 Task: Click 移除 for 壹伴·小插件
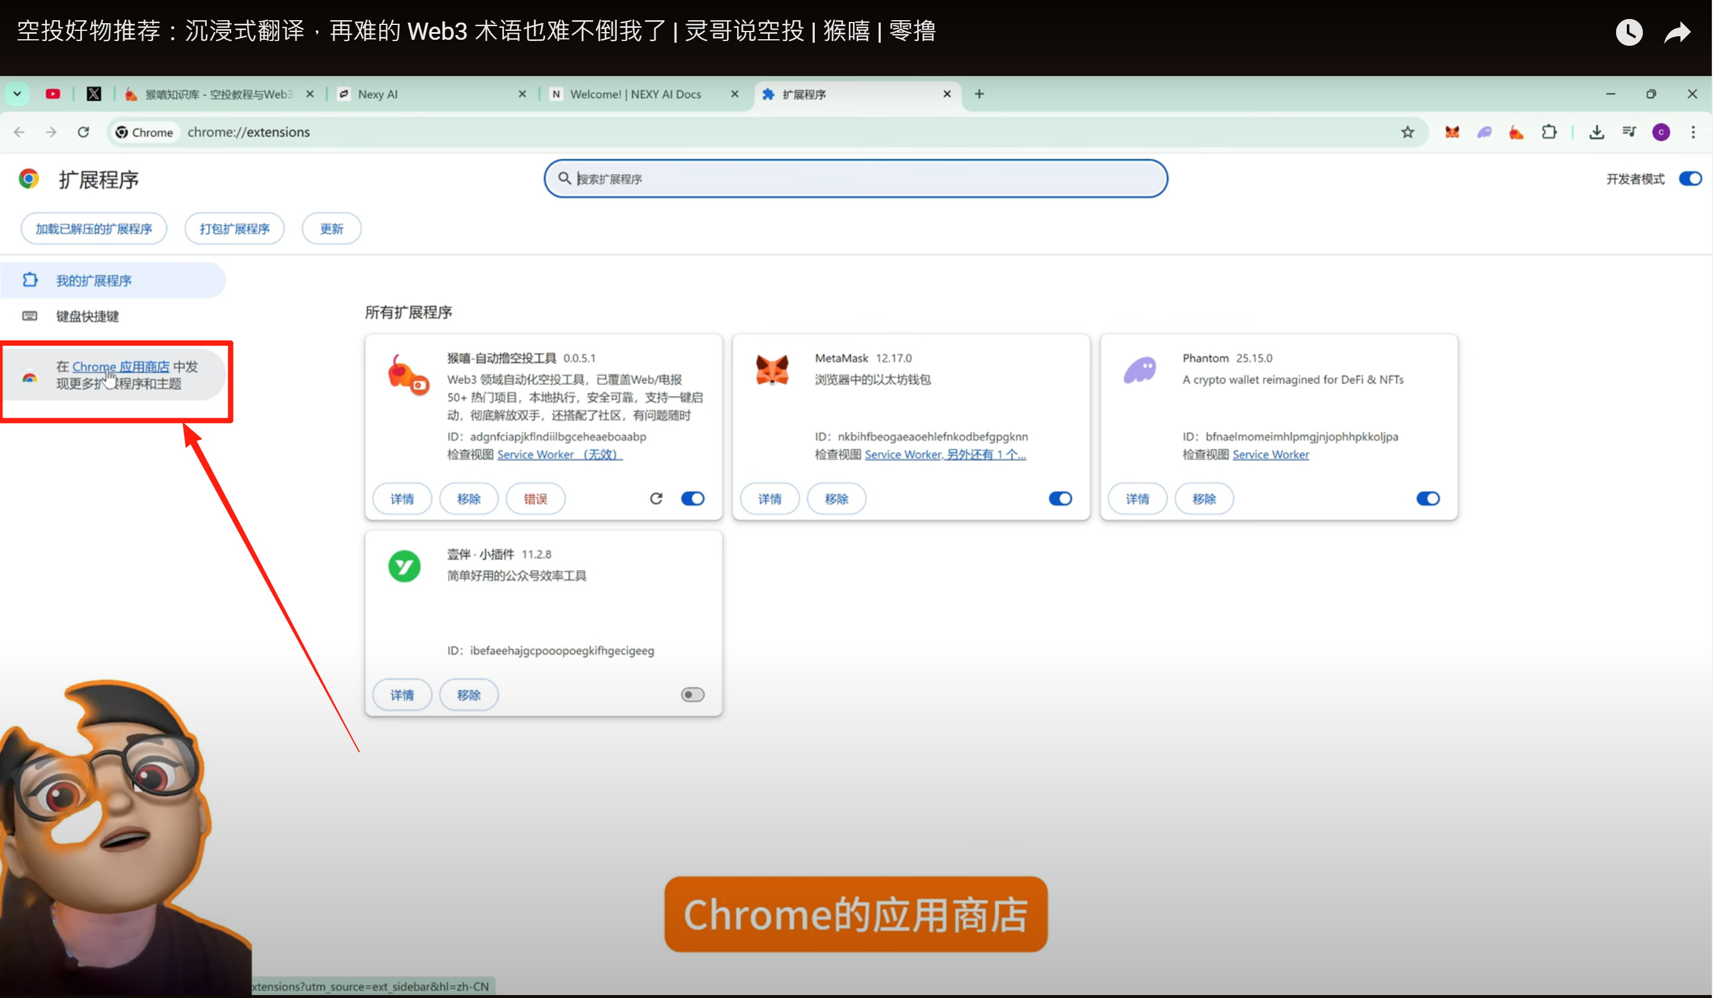(468, 694)
